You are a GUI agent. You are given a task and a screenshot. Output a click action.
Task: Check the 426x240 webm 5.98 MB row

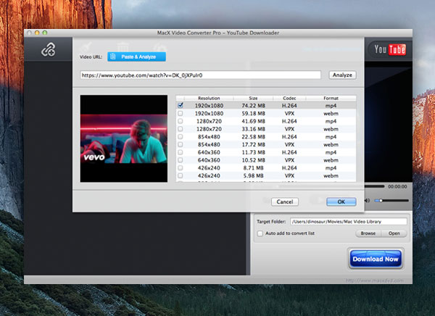(181, 175)
